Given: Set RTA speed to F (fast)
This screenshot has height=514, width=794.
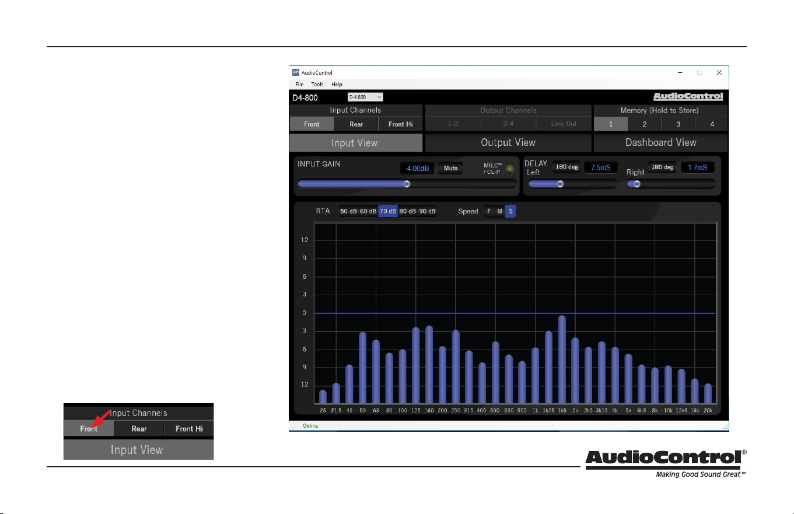Looking at the screenshot, I should click(489, 211).
